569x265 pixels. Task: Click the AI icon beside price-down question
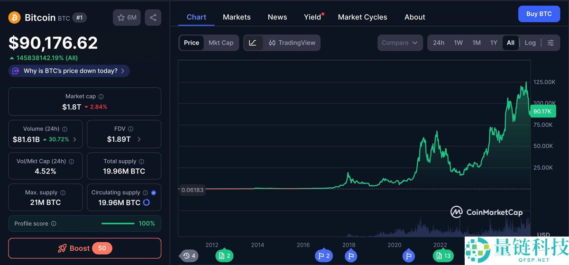pos(15,71)
